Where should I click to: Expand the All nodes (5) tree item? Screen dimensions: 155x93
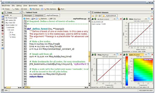5,20
